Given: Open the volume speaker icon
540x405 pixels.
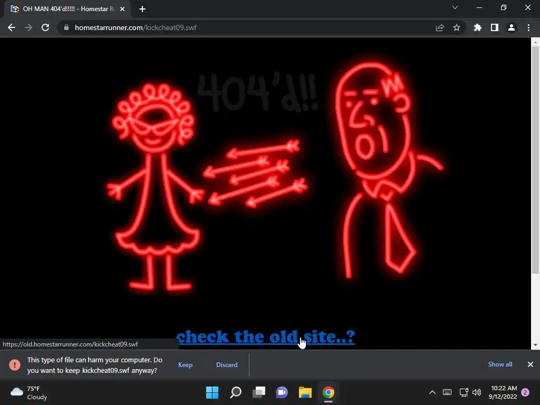Looking at the screenshot, I should click(x=477, y=392).
